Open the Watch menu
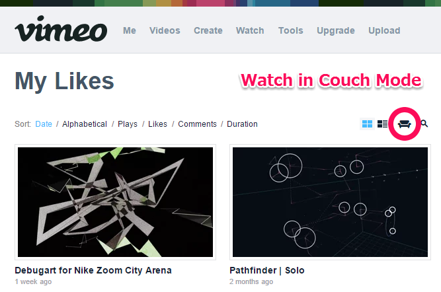 [x=250, y=30]
